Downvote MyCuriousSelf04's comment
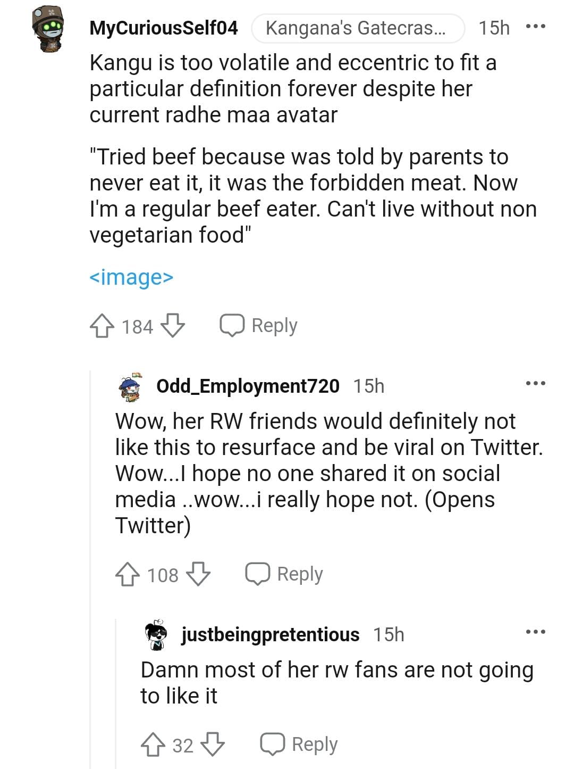Image resolution: width=574 pixels, height=769 pixels. pos(173,326)
